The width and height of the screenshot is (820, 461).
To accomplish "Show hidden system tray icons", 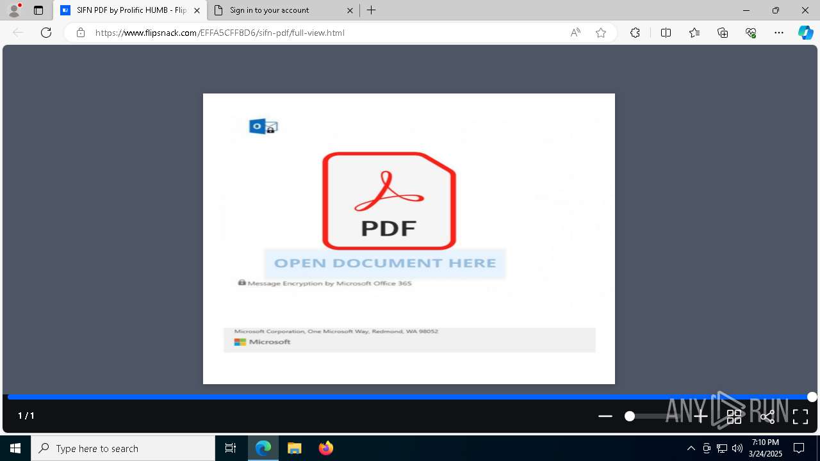I will click(x=691, y=448).
